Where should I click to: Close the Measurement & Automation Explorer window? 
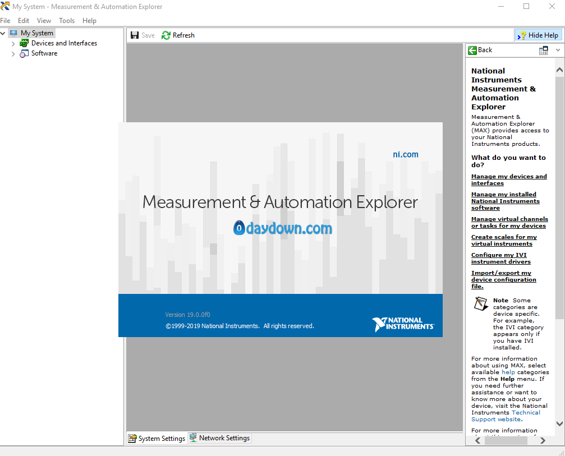tap(552, 7)
